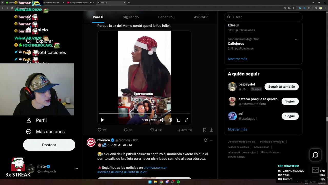328x185 pixels.
Task: Expand footer Más opciones menu
Action: coord(270,152)
